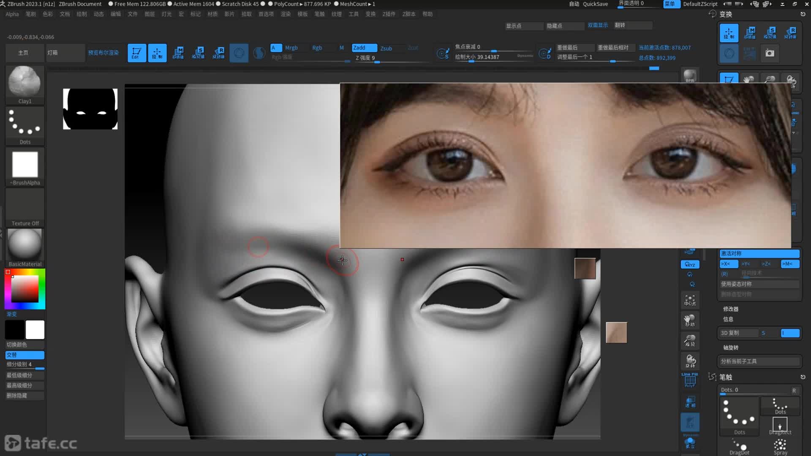Open the BasicMaterial material picker
This screenshot has height=456, width=811.
click(x=25, y=248)
